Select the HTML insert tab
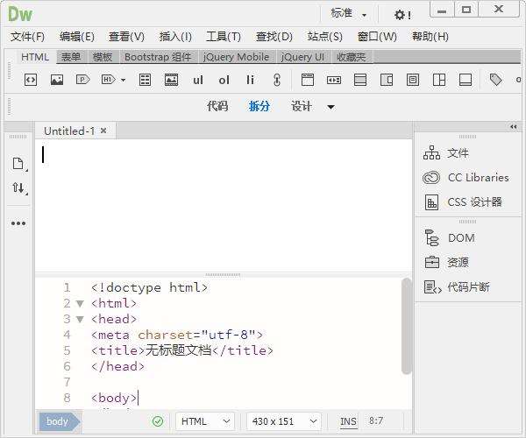The height and width of the screenshot is (438, 526). pyautogui.click(x=35, y=57)
